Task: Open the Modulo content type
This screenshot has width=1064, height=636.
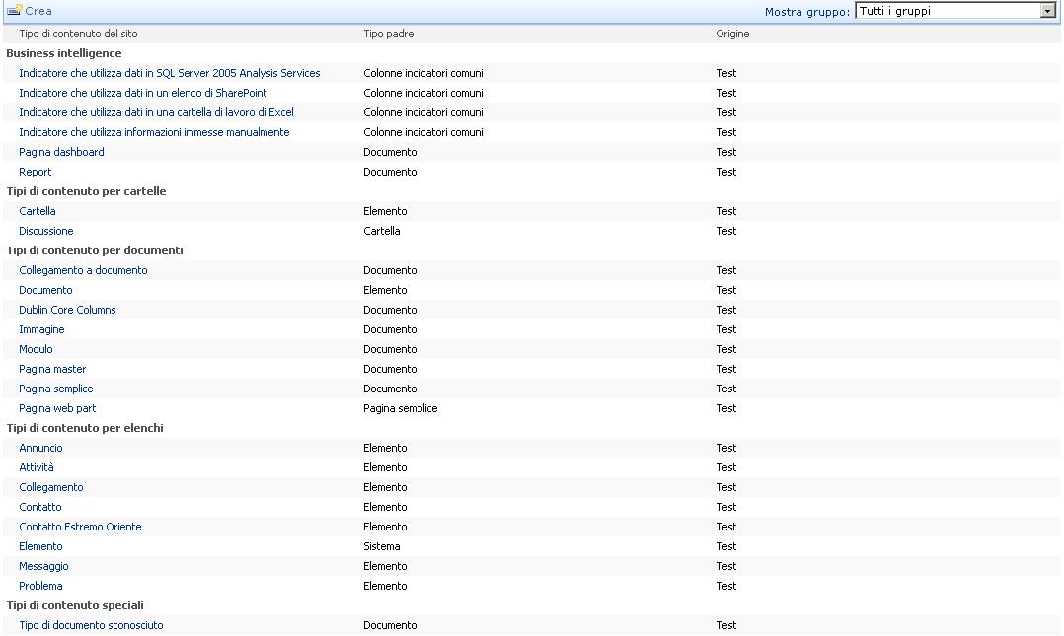Action: point(36,349)
